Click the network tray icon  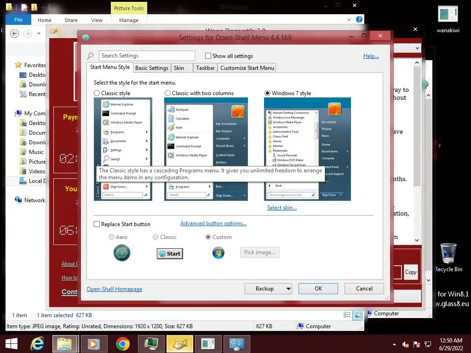[x=428, y=344]
